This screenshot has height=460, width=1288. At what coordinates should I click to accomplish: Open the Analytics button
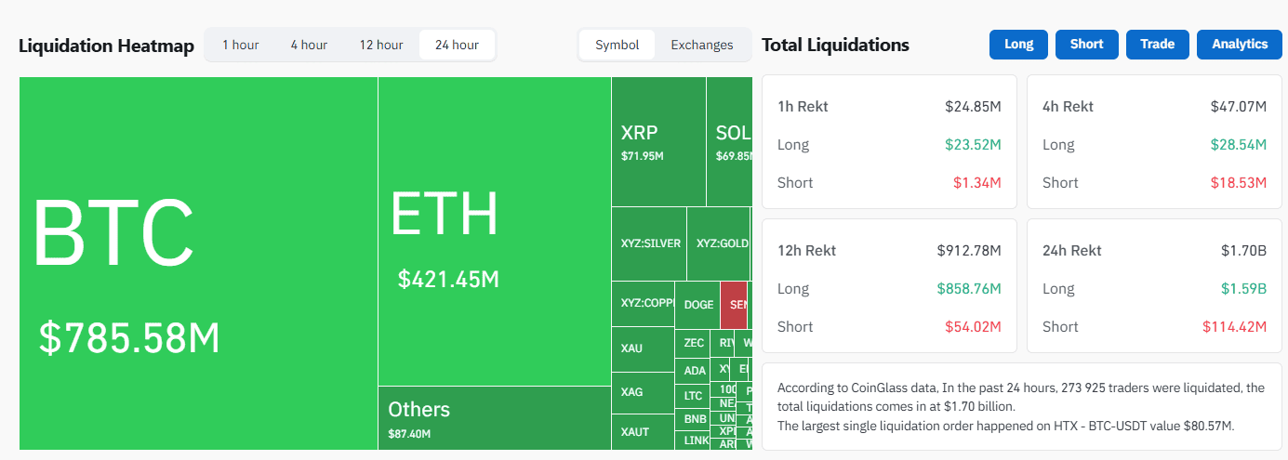[1240, 45]
